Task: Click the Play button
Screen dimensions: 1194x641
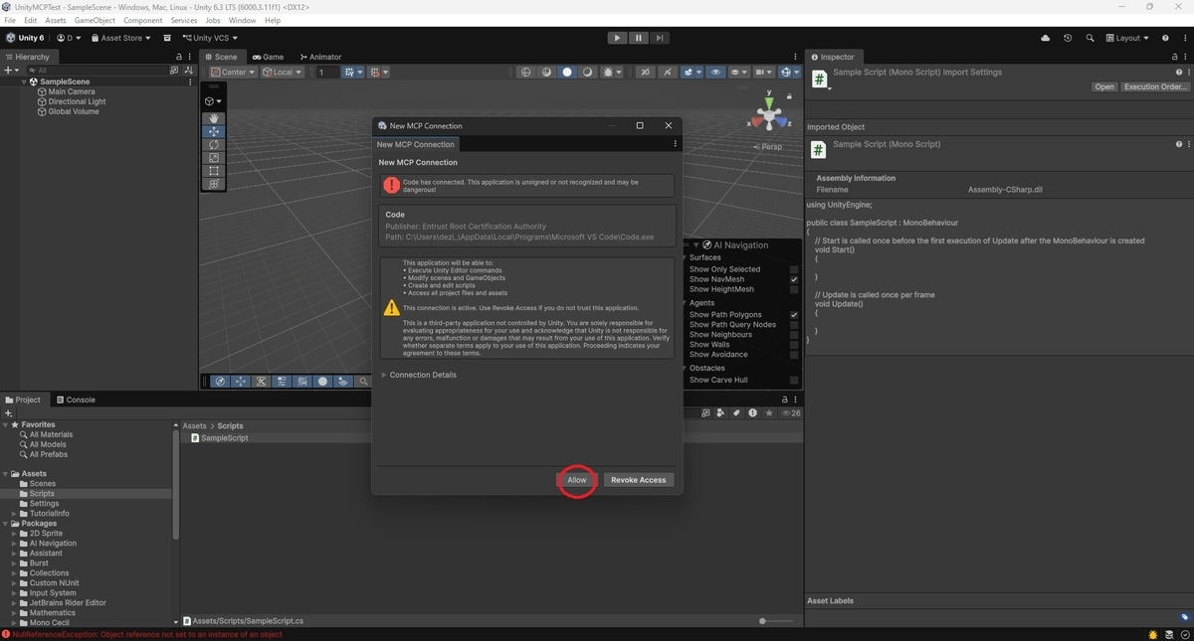Action: point(617,38)
